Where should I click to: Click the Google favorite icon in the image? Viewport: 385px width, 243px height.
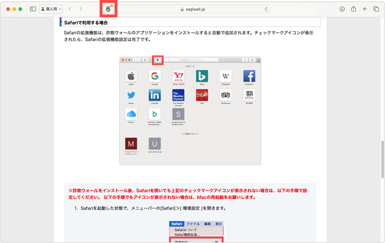coord(154,76)
